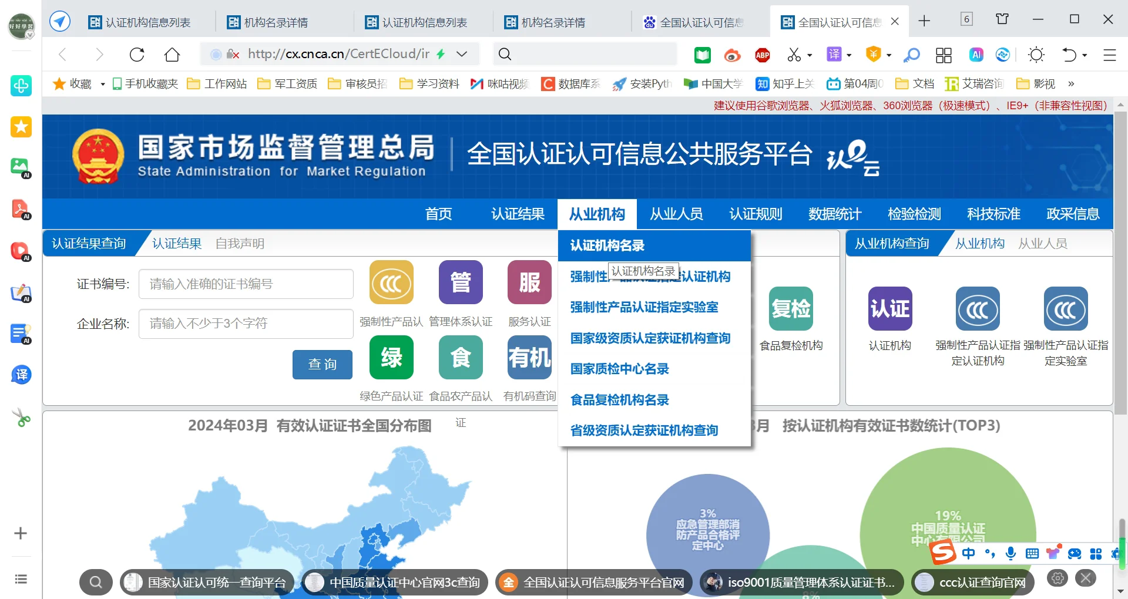Click the purple 管理体系认证 icon
1128x599 pixels.
tap(460, 282)
